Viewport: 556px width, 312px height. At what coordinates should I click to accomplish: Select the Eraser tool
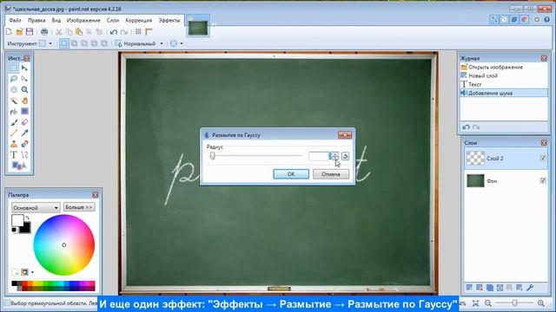(24, 122)
